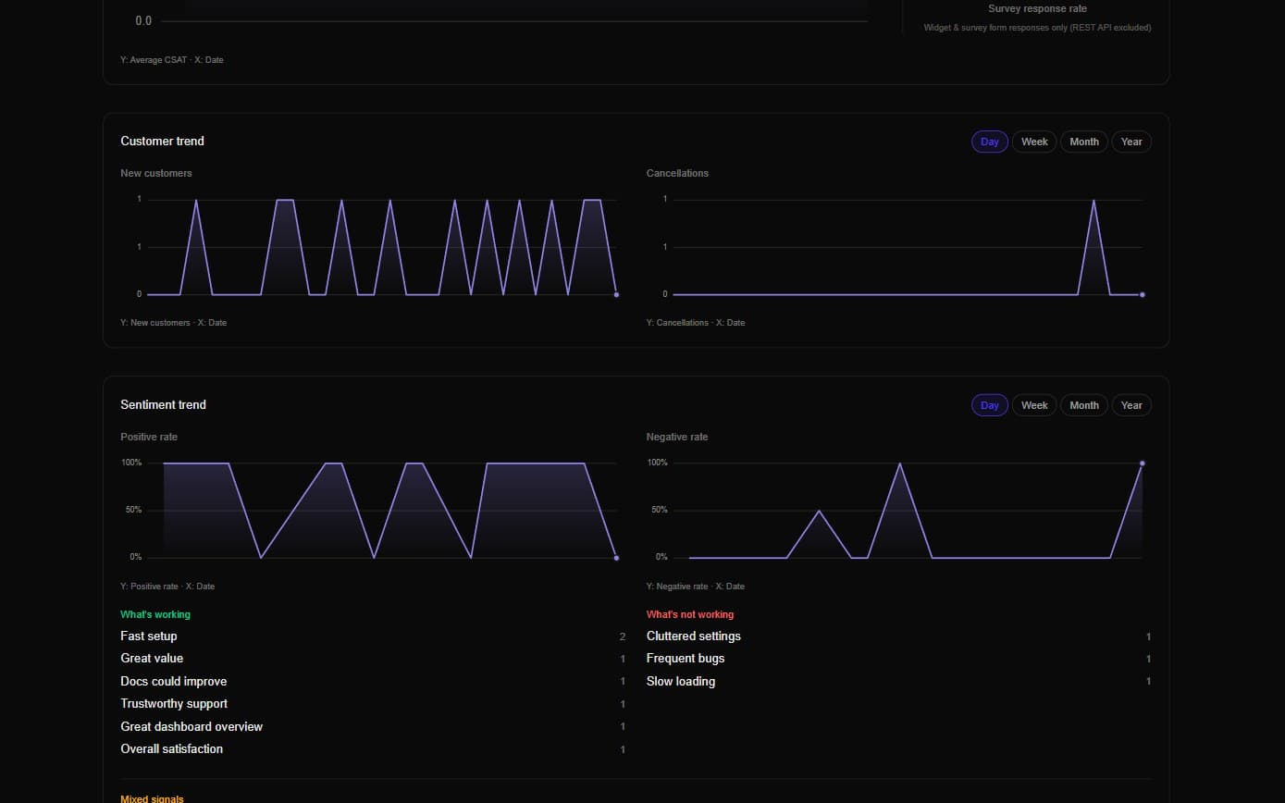Switch Sentiment trend to Week view
The width and height of the screenshot is (1285, 803).
[1034, 405]
